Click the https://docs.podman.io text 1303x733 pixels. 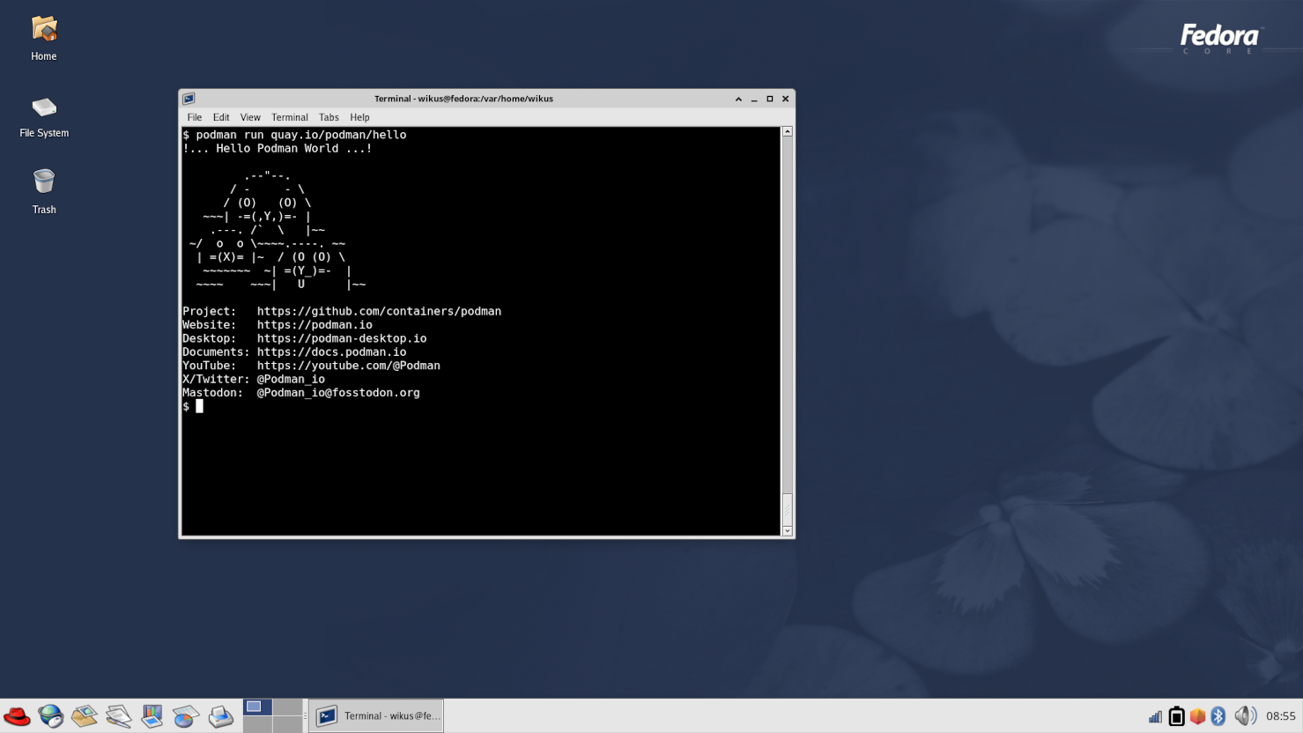[x=331, y=352]
